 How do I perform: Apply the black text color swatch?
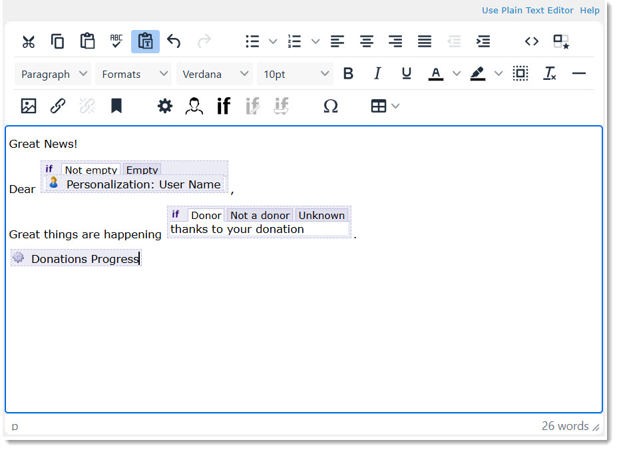coord(435,74)
